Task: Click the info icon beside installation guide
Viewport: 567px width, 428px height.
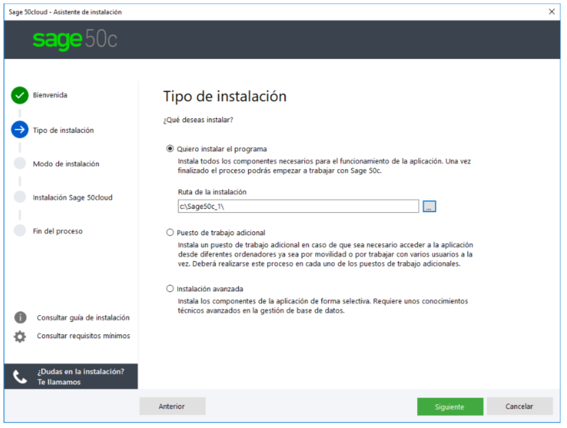Action: coord(20,318)
